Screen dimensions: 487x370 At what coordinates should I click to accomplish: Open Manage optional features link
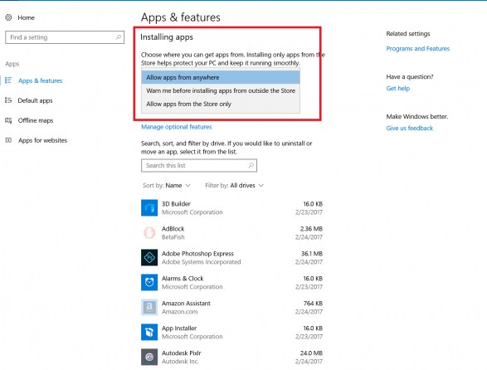pyautogui.click(x=177, y=127)
